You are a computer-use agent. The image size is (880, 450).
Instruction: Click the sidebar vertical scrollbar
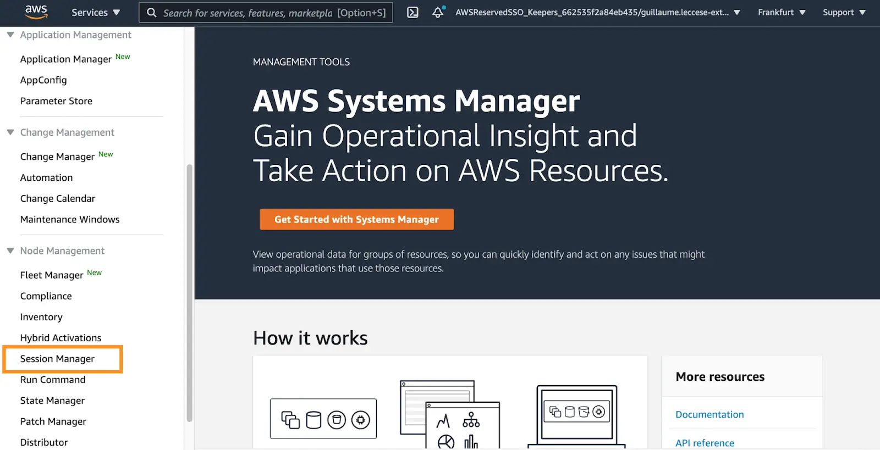(190, 293)
